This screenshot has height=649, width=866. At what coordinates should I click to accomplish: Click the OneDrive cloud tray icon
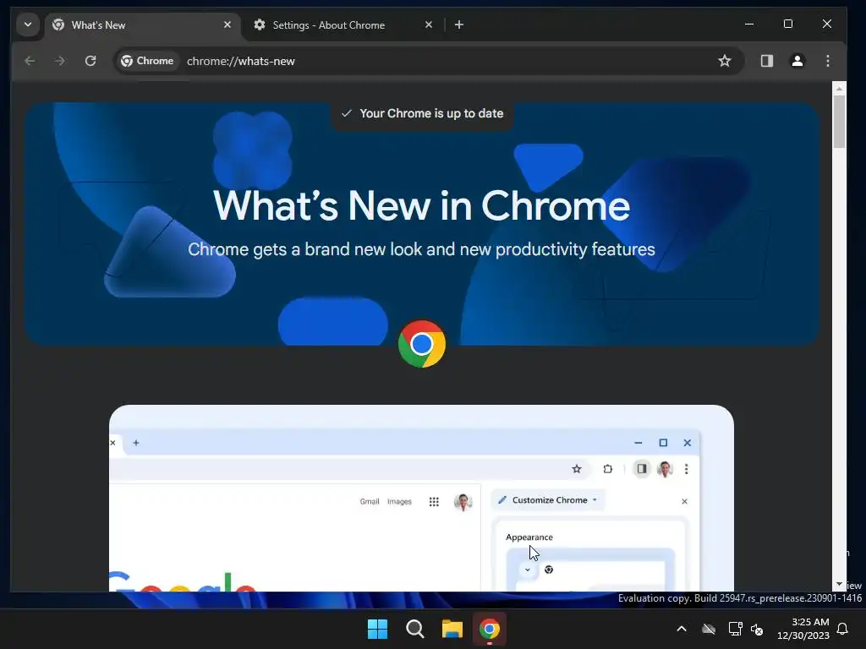(x=709, y=629)
